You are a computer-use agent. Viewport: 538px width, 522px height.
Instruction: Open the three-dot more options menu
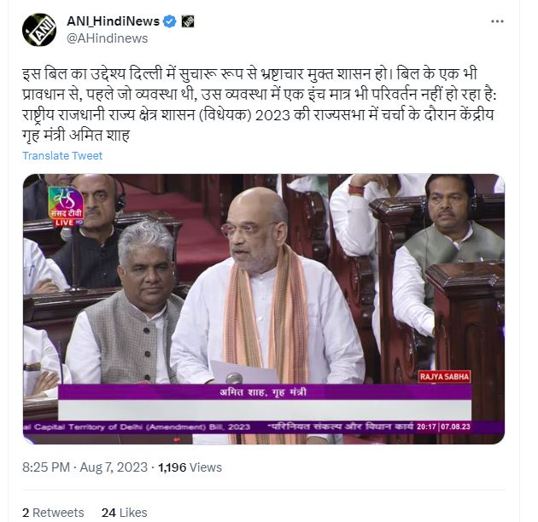pos(497,21)
